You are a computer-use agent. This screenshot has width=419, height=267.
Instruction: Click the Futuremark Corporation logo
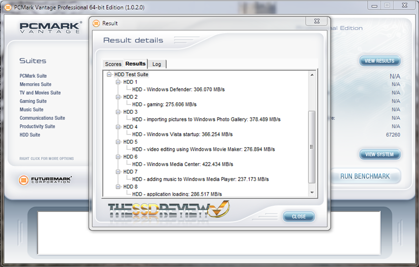click(46, 180)
